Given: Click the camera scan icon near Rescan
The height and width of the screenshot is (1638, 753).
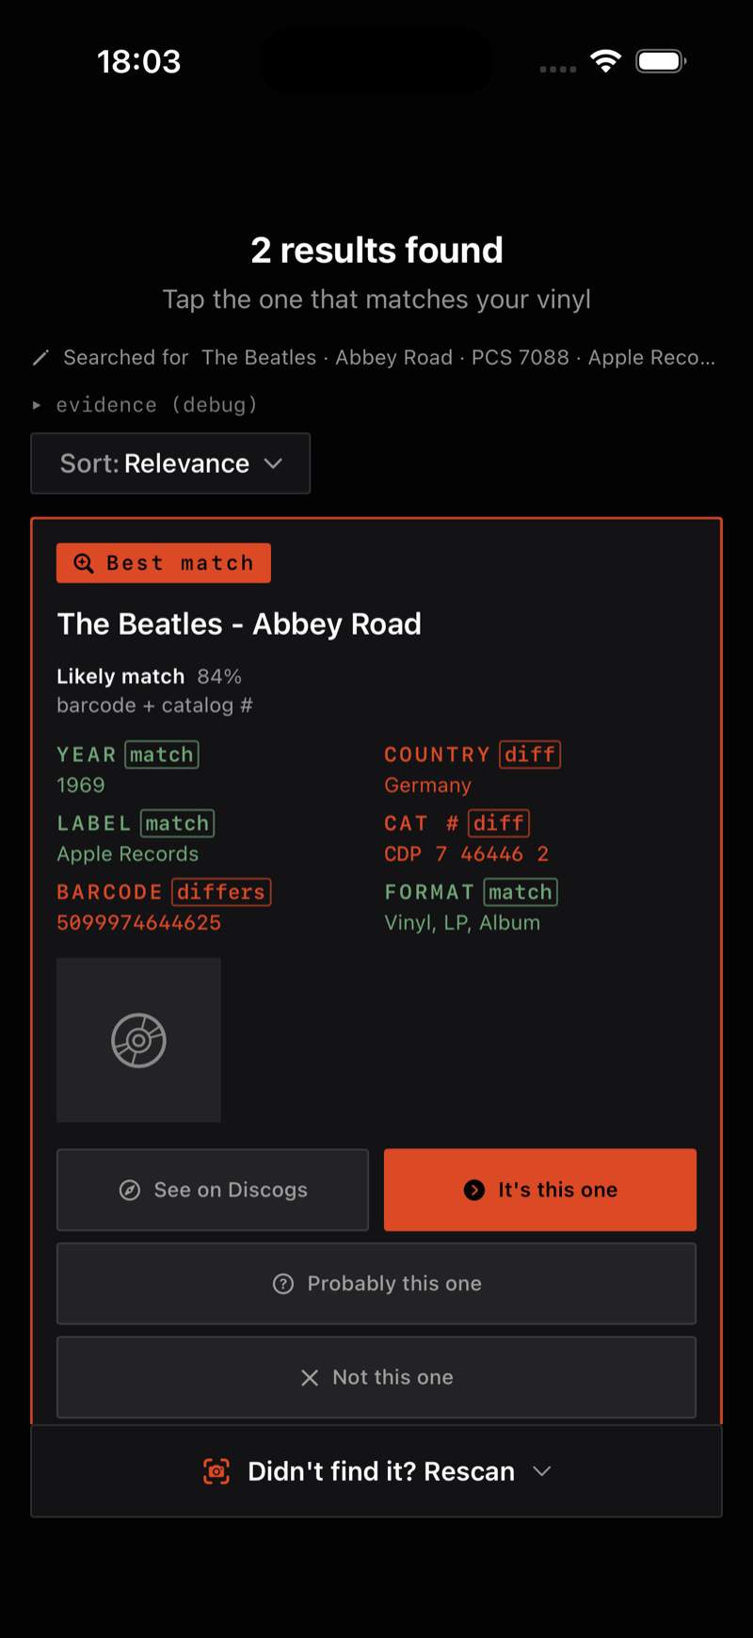Looking at the screenshot, I should tap(216, 1471).
